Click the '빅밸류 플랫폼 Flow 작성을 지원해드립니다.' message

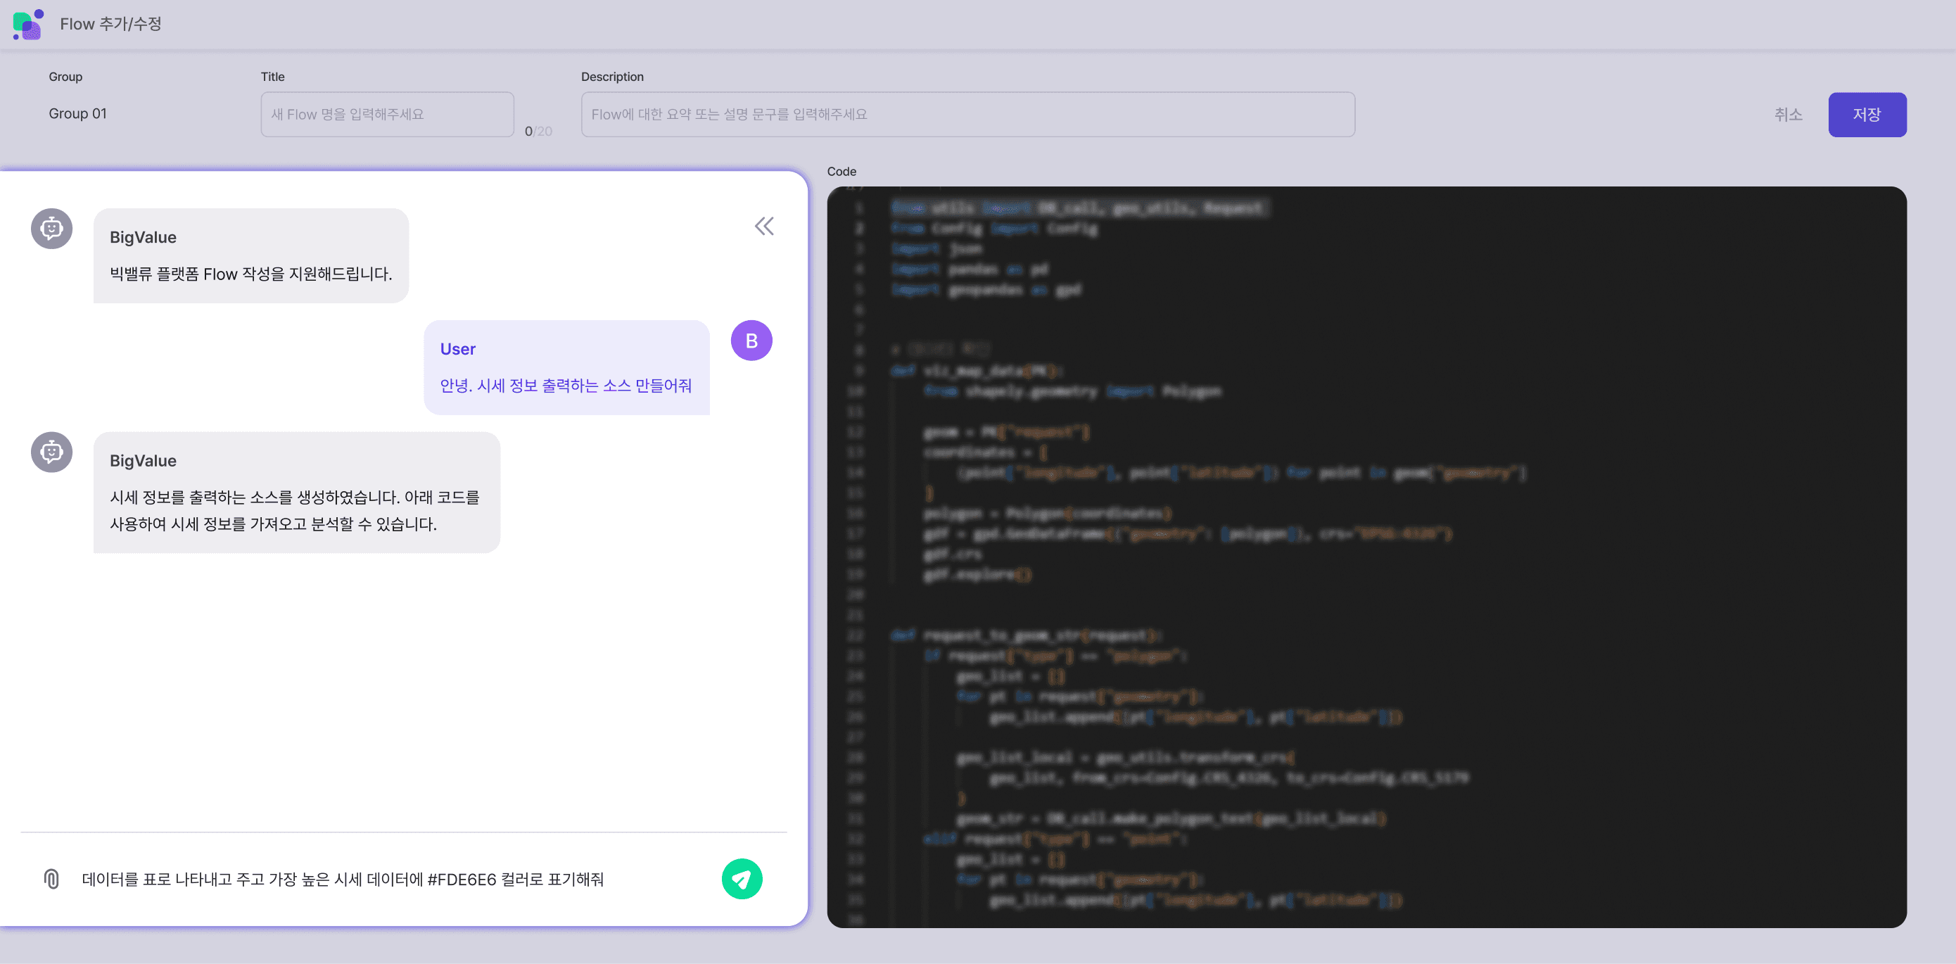point(250,274)
